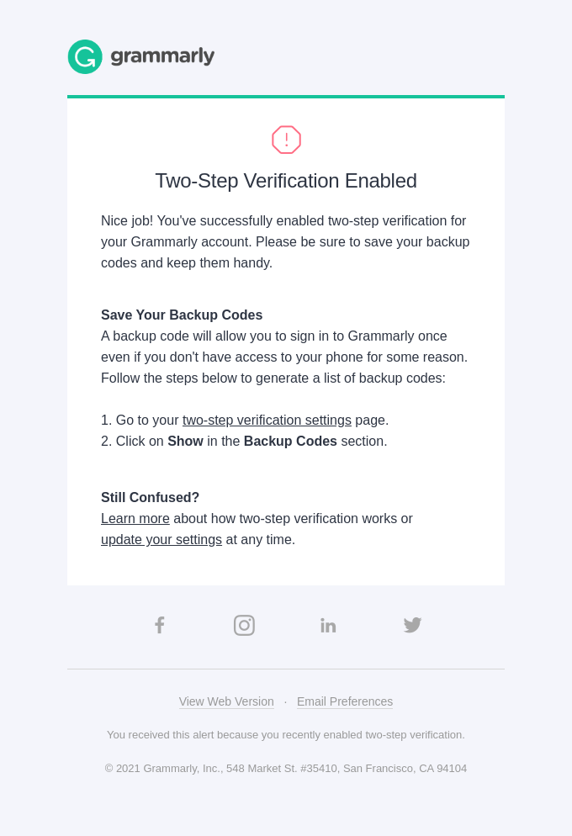Viewport: 572px width, 836px height.
Task: Open Grammarly's Instagram icon
Action: 244,625
